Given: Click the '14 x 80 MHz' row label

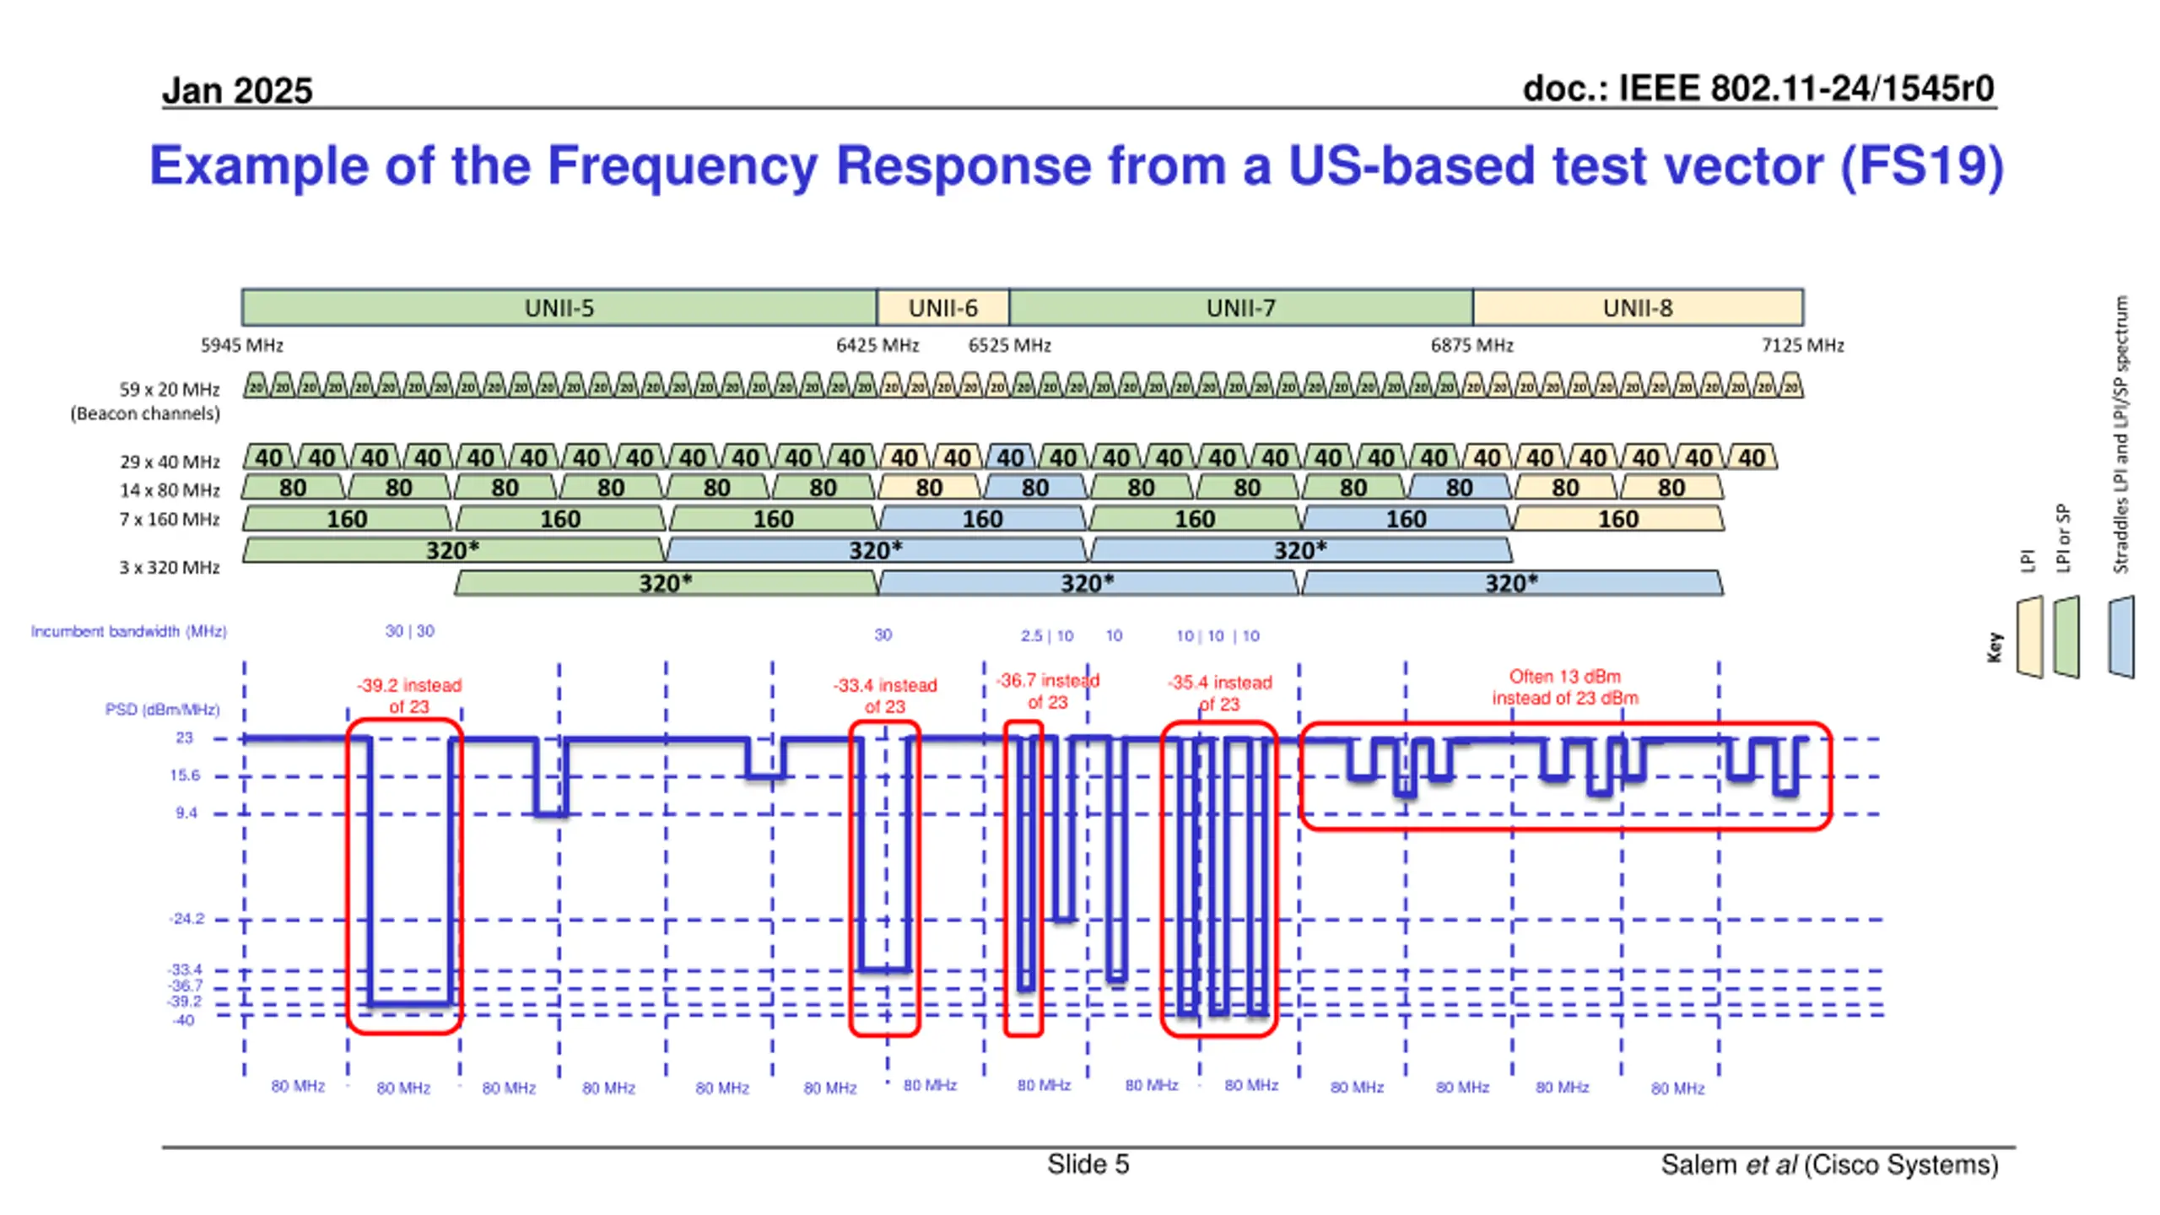Looking at the screenshot, I should point(170,490).
